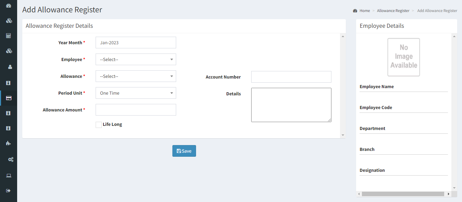The width and height of the screenshot is (462, 202).
Task: Click the Employee Details horizontal scrollbar
Action: (x=404, y=194)
